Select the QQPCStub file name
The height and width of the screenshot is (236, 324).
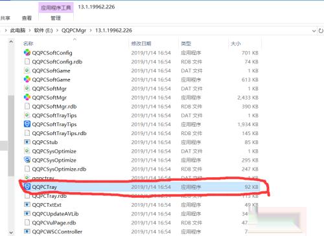(45, 142)
